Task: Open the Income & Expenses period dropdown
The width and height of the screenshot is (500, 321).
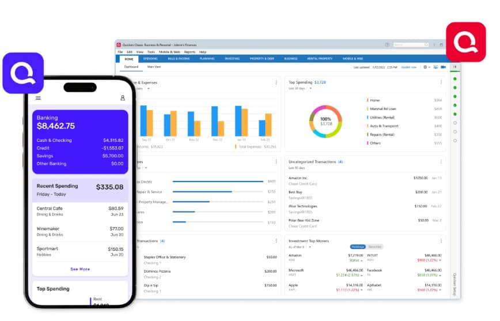Action: coord(148,89)
